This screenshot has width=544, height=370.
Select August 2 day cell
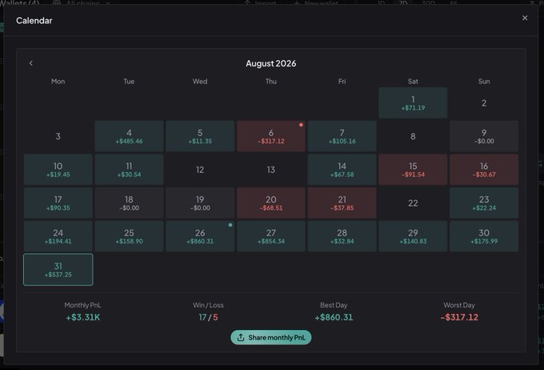tap(484, 103)
